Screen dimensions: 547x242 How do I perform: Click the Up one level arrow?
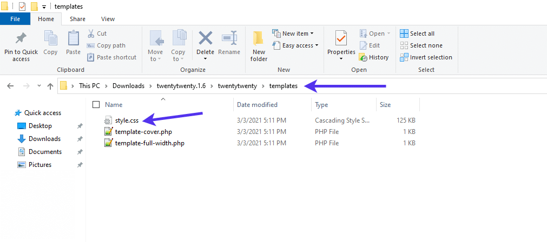(50, 86)
